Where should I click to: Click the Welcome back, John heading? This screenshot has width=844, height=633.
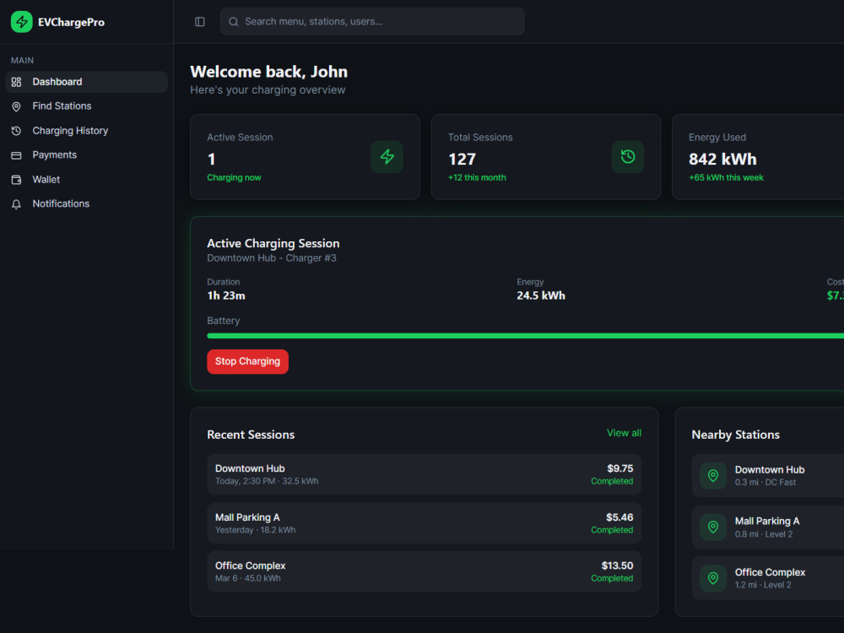[x=268, y=72]
